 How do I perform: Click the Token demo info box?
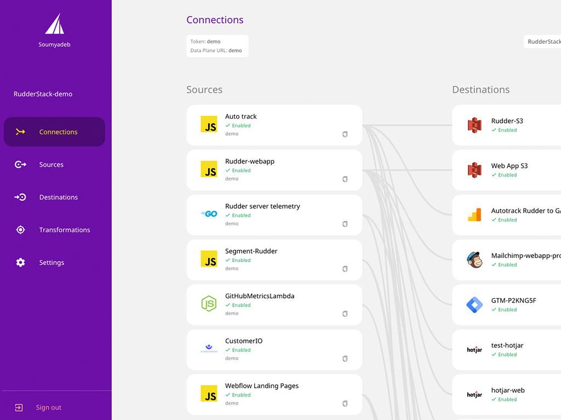click(217, 46)
